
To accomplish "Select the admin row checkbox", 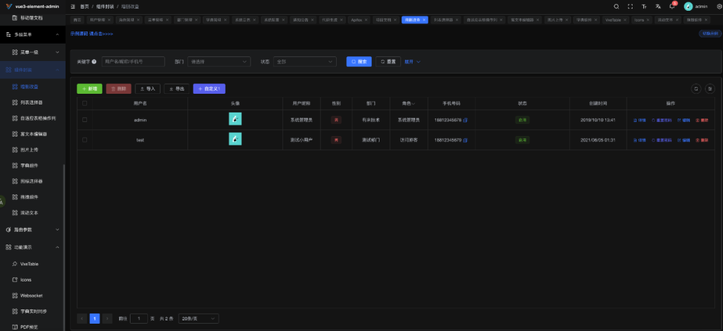I will [x=84, y=119].
